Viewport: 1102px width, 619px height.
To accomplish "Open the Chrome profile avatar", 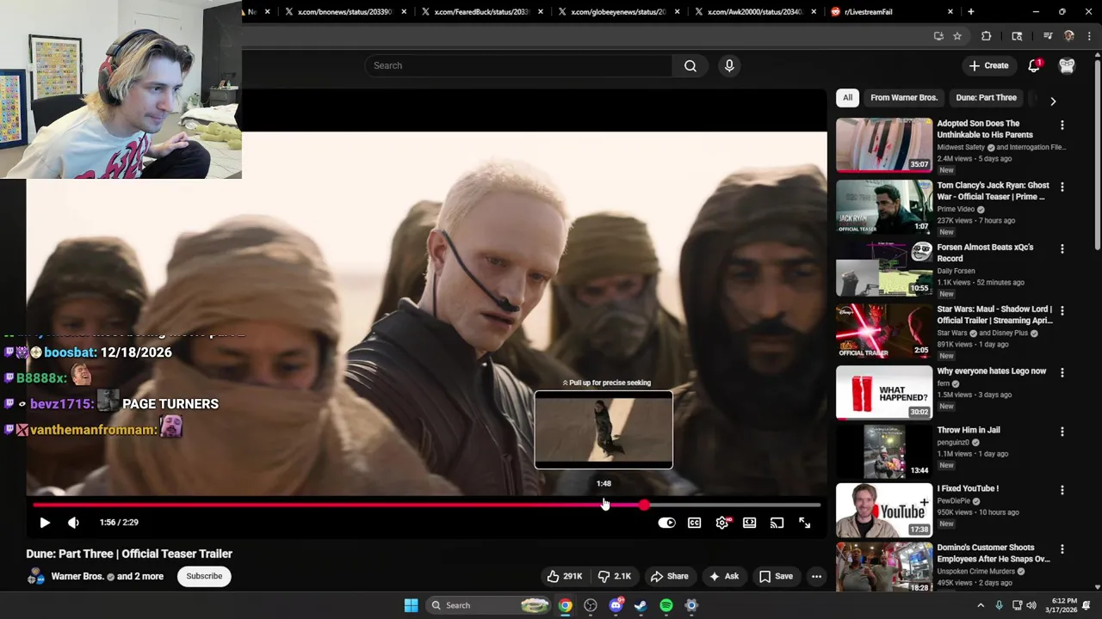I will [1068, 36].
